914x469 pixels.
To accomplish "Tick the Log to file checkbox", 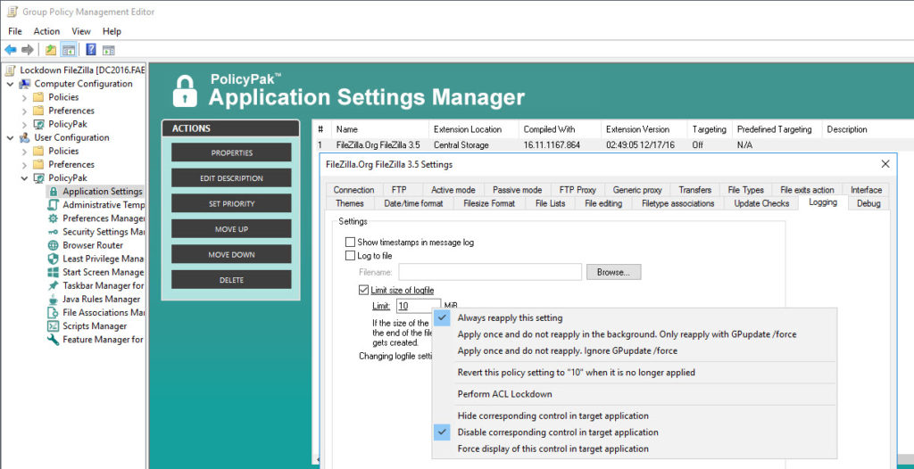I will coord(350,256).
